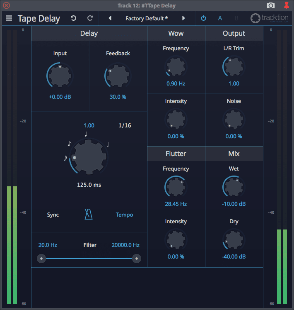Select A comparison state

point(220,18)
